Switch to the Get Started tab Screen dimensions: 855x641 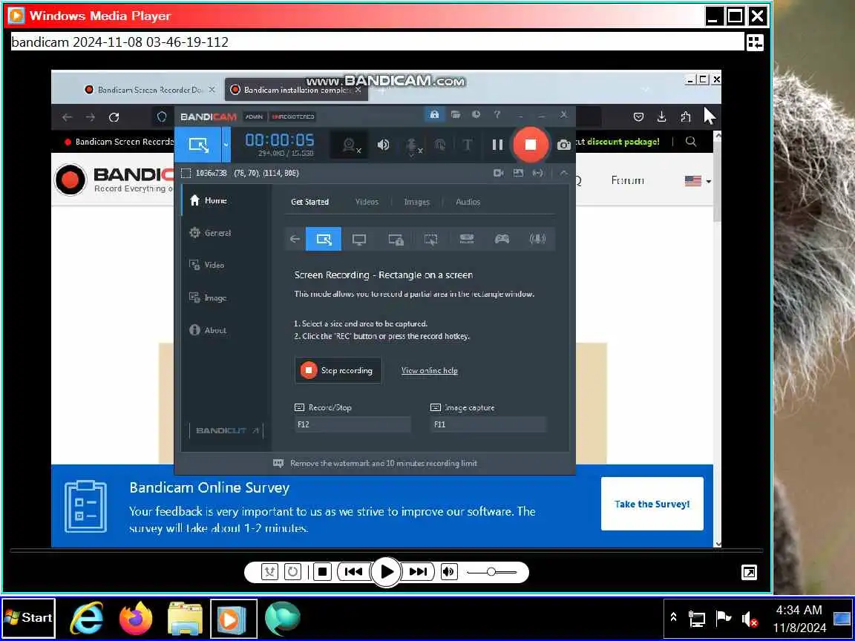pyautogui.click(x=309, y=202)
